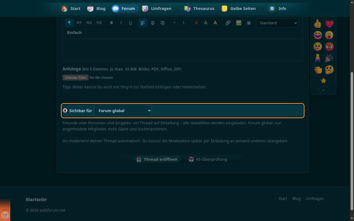The image size is (354, 221).
Task: Apply H1 heading format
Action: 79,23
